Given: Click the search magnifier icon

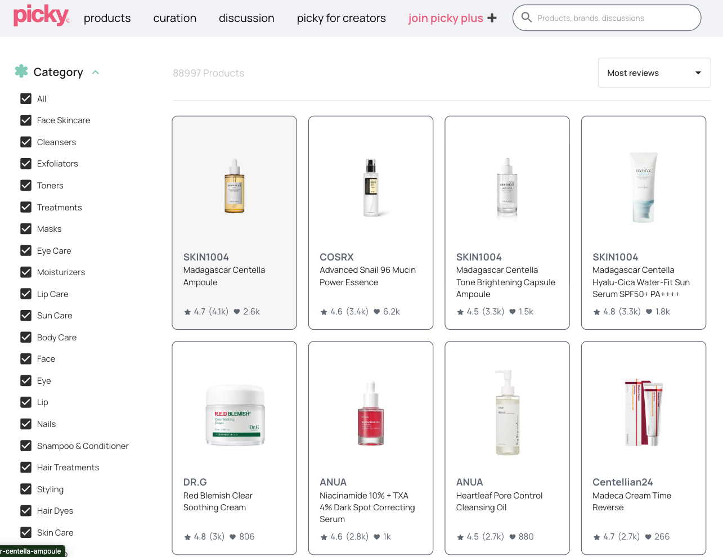Looking at the screenshot, I should [526, 17].
